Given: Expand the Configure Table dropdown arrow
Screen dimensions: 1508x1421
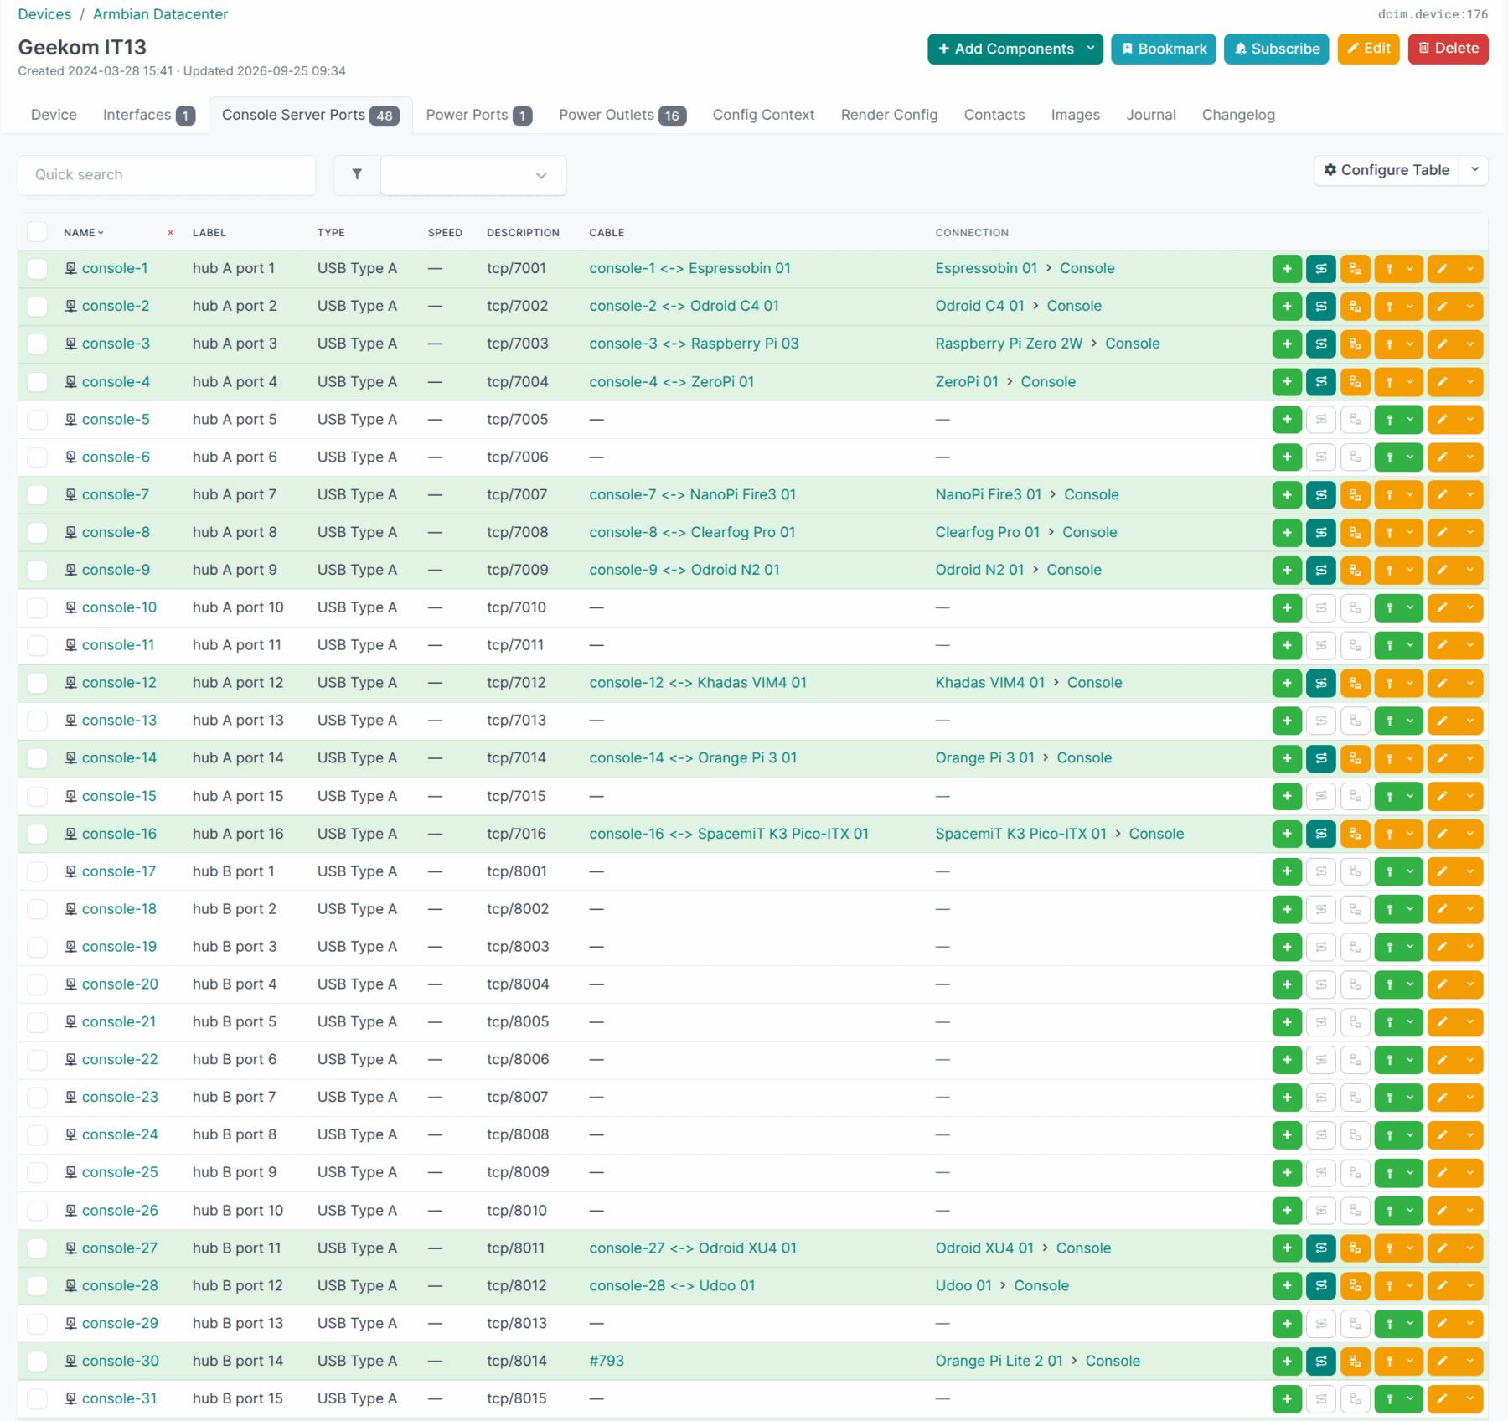Looking at the screenshot, I should tap(1474, 170).
